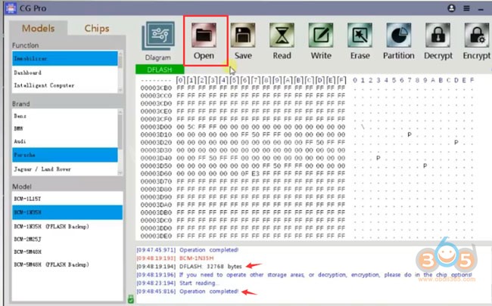Click the 'If you need to operate' log line
Screen dimensions: 492x306
coord(304,275)
